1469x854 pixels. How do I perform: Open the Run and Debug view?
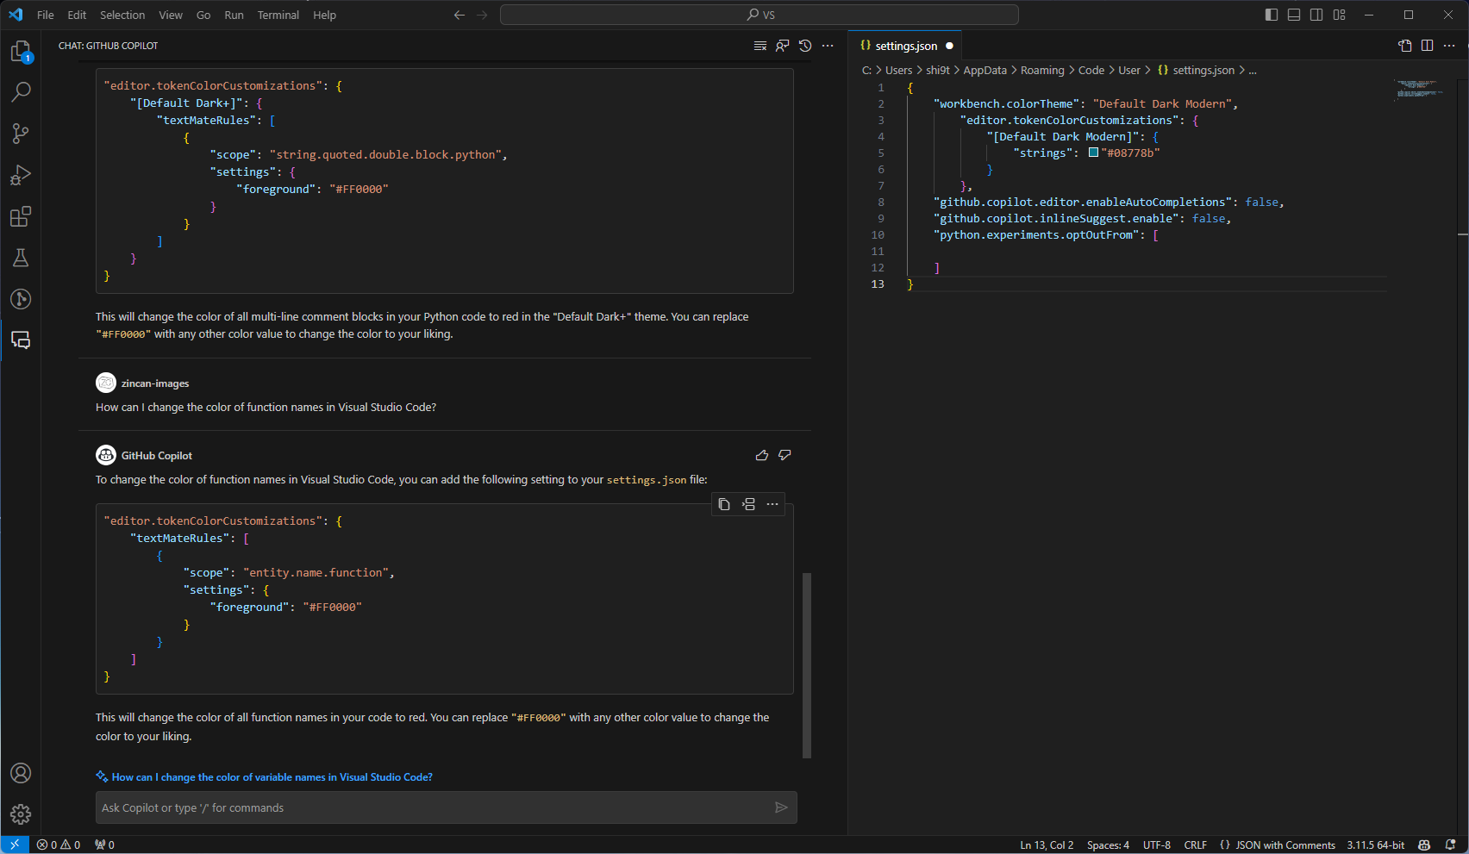[x=21, y=175]
